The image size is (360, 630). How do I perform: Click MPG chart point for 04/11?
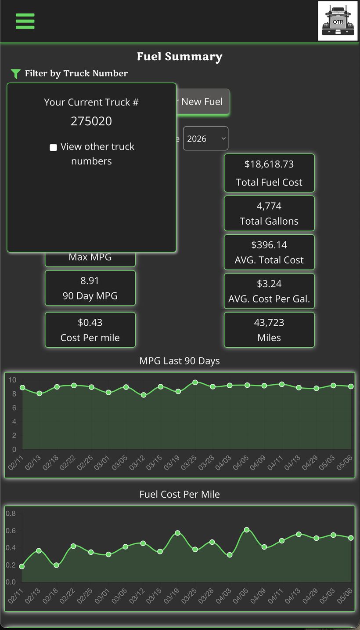tap(282, 384)
